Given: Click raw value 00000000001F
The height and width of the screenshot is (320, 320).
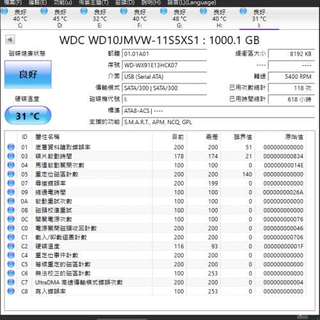Looking at the screenshot, I should coord(284,246).
